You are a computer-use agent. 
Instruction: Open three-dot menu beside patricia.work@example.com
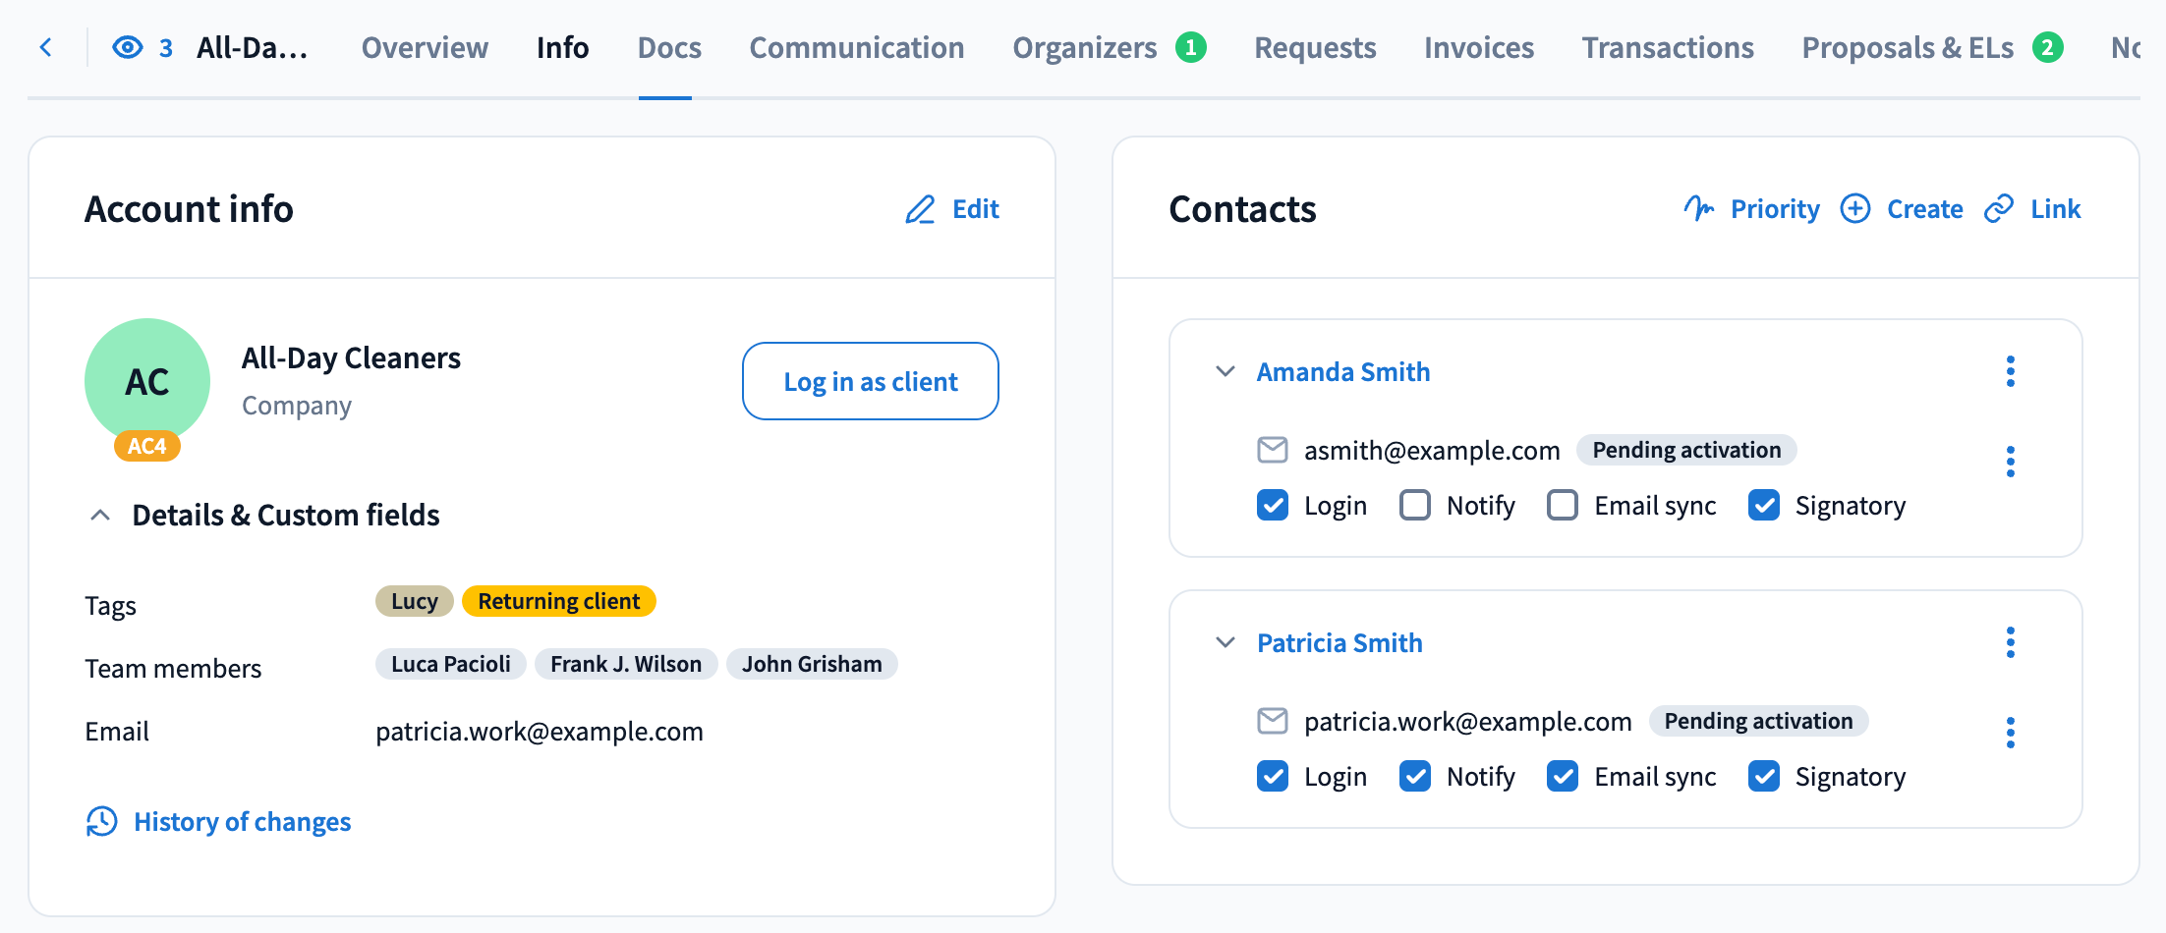[2010, 733]
